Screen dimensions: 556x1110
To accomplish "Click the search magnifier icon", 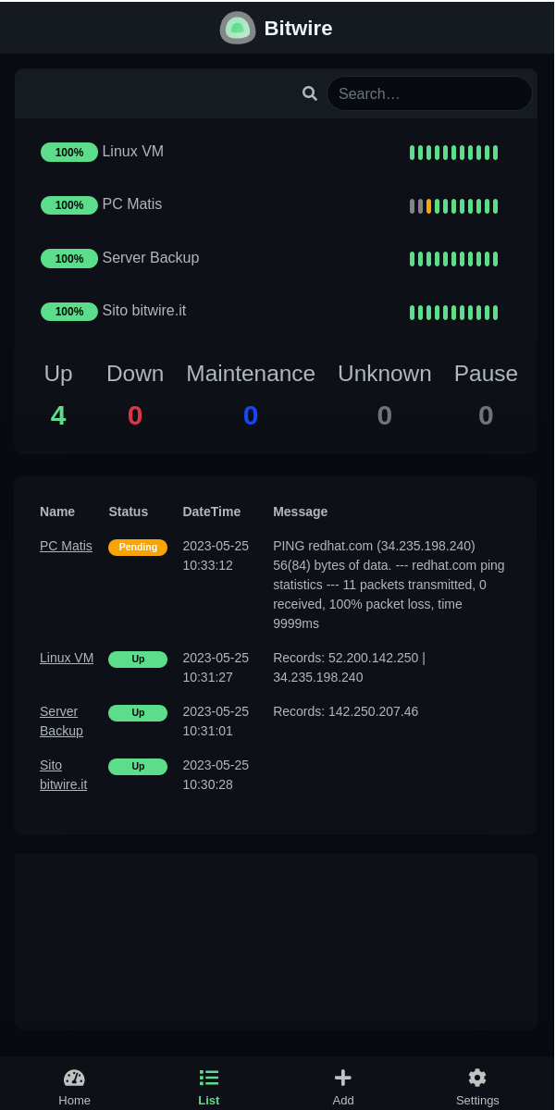I will click(x=309, y=93).
